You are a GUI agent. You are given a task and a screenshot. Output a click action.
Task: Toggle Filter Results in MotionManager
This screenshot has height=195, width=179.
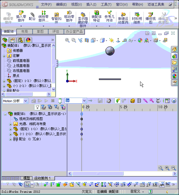(x=63, y=107)
